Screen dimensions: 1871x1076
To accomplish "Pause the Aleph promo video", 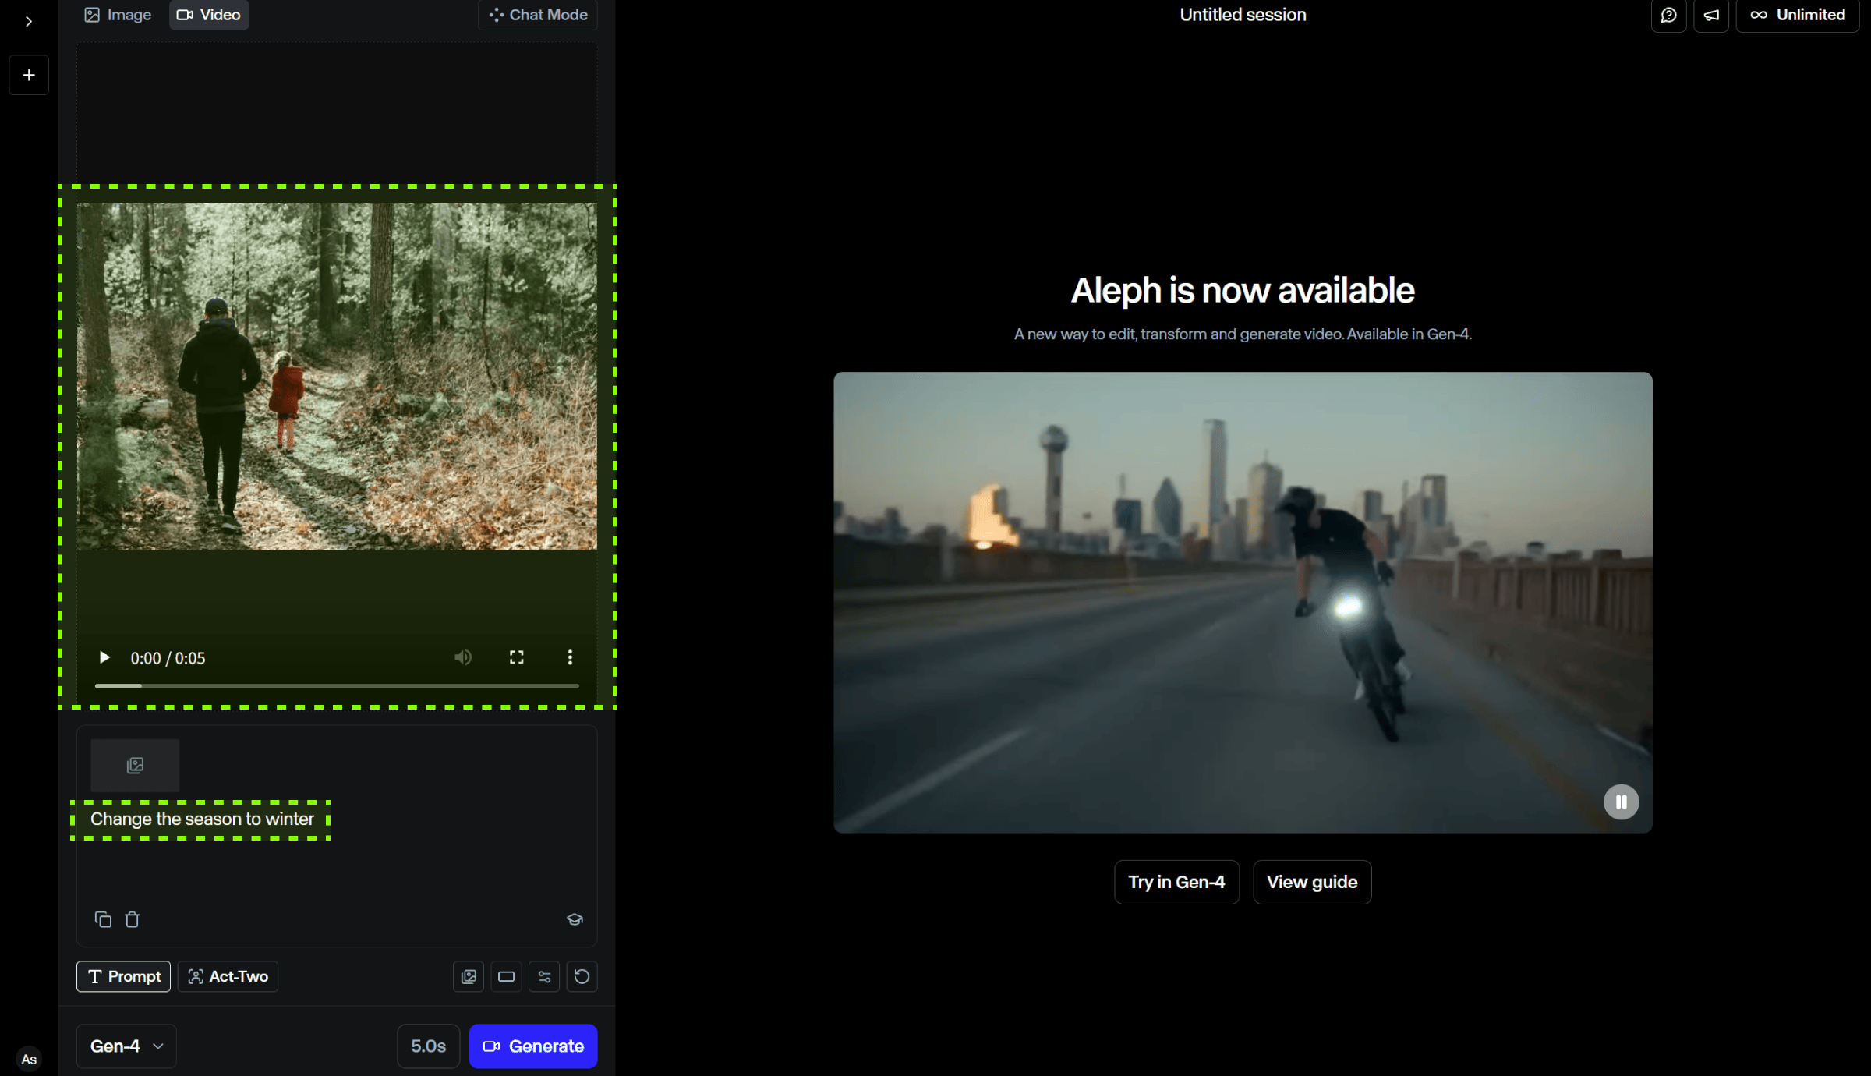I will point(1621,802).
